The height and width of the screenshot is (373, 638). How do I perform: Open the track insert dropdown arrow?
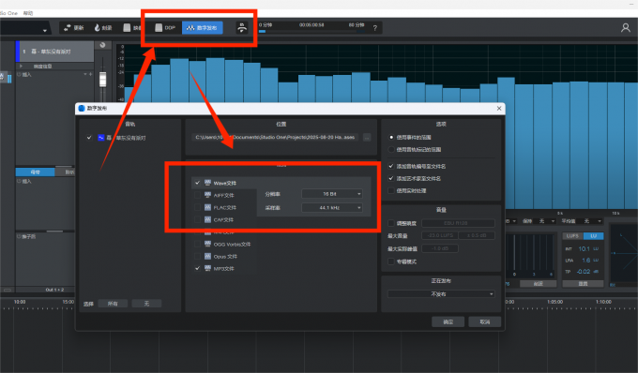(85, 74)
